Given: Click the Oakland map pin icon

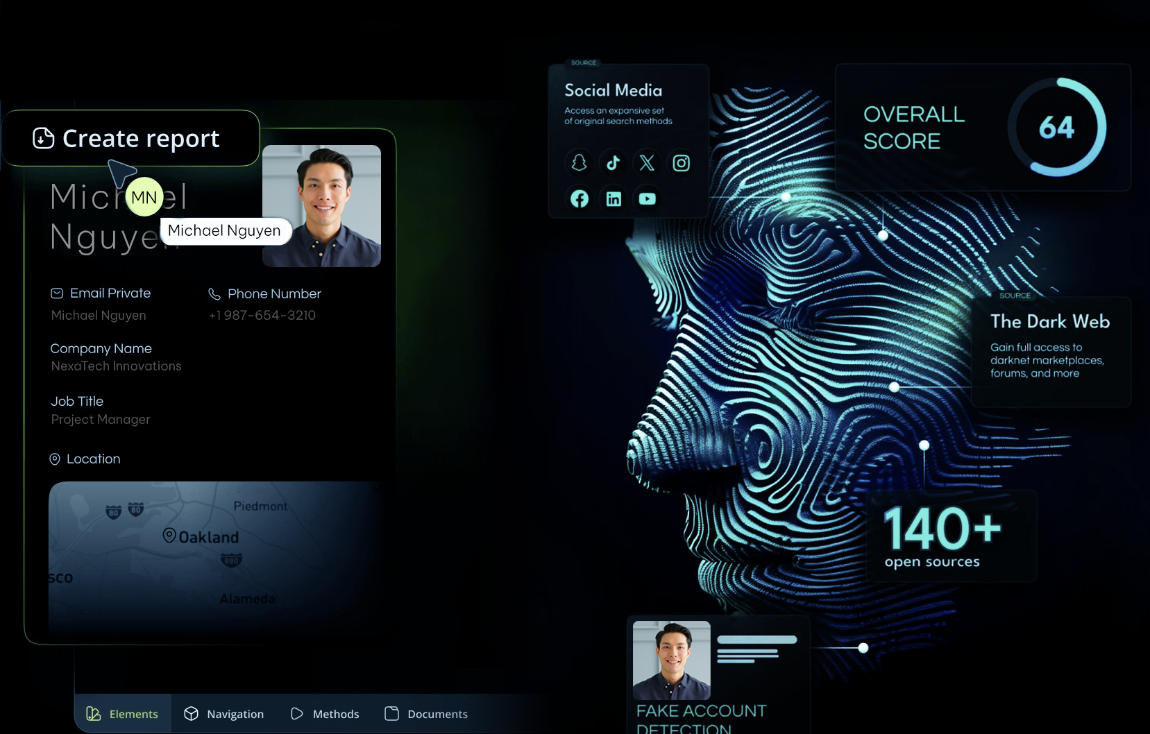Looking at the screenshot, I should tap(169, 535).
